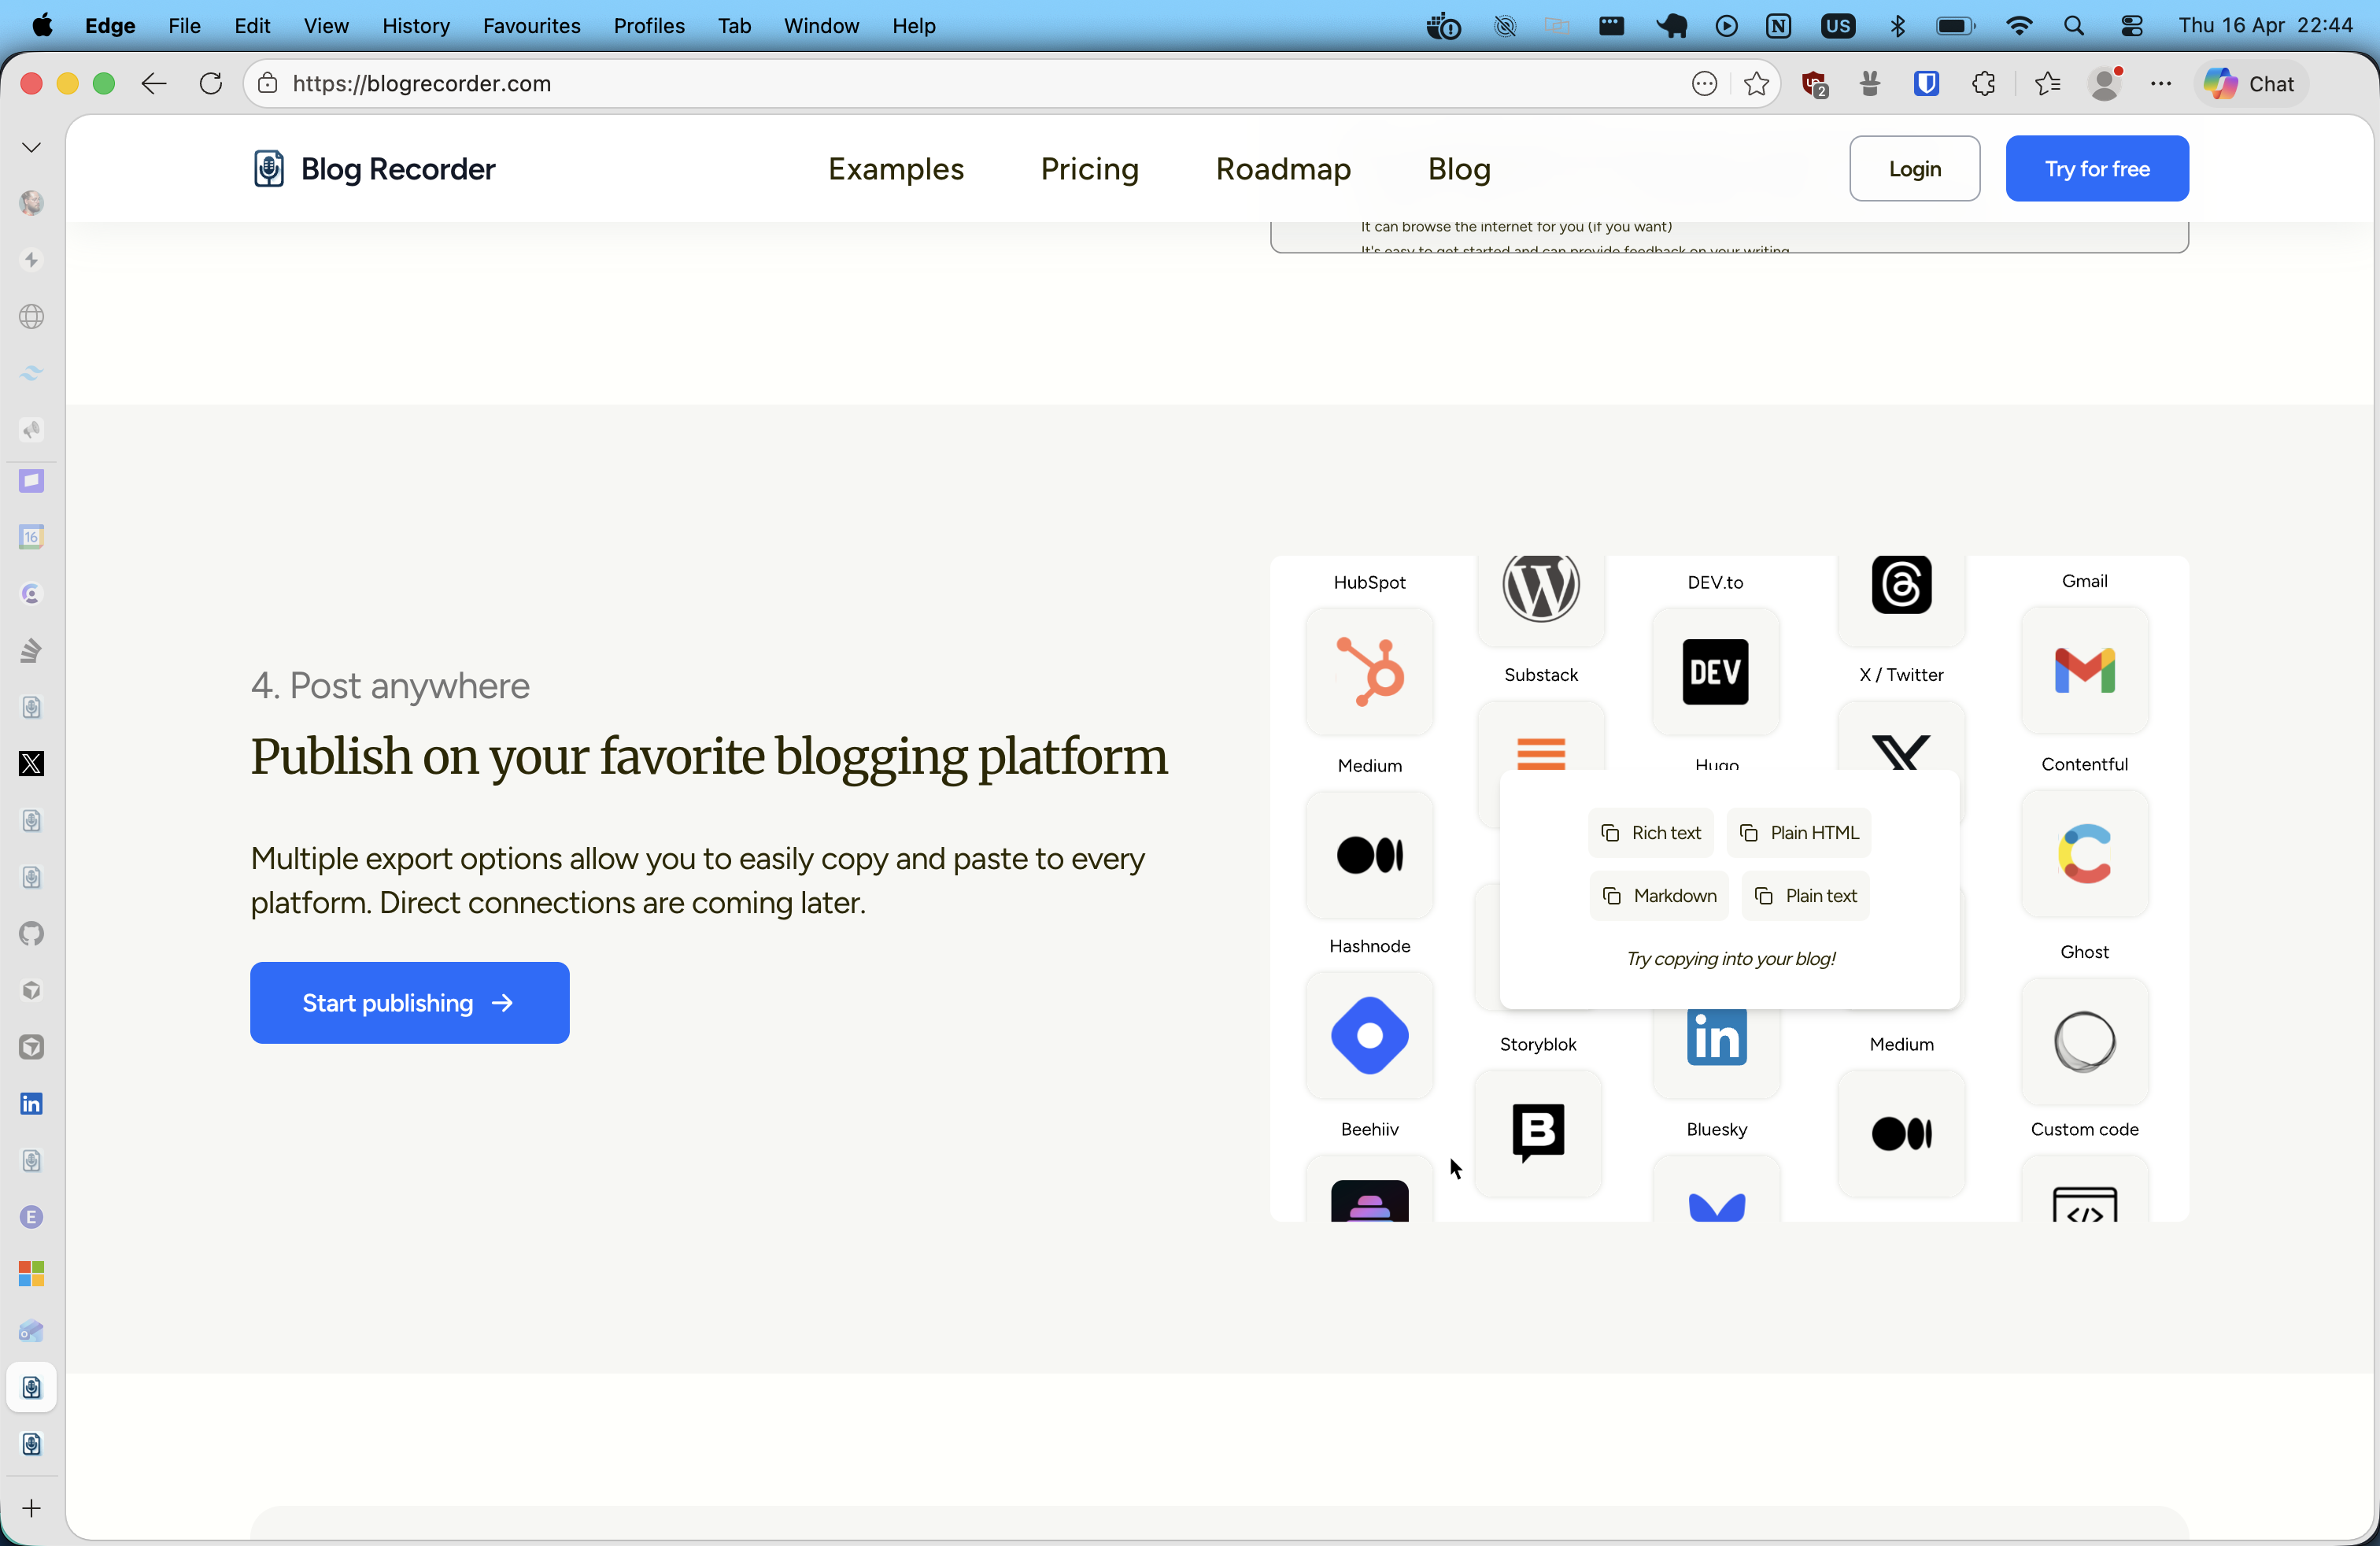Collapse the vertical tabs sidebar chevron
2380x1546 pixels.
31,146
